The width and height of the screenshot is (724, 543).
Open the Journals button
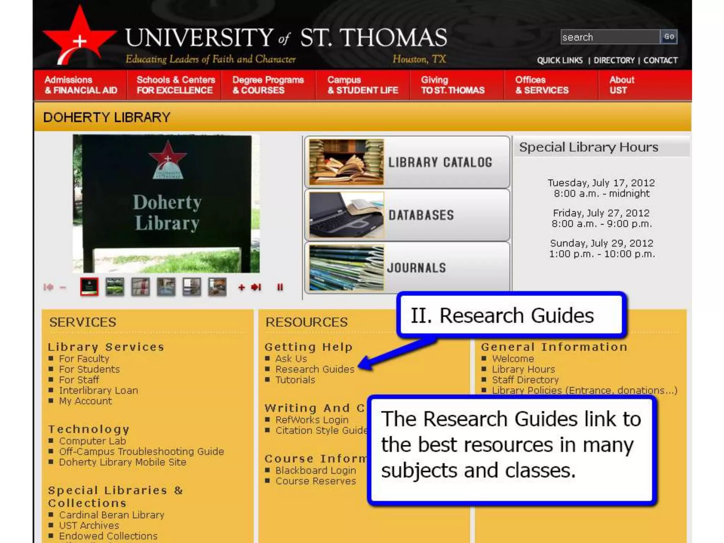[x=407, y=268]
